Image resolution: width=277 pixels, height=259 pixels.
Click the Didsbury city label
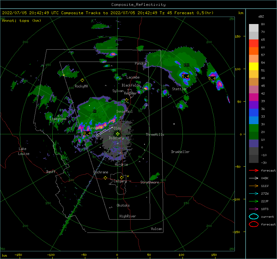point(116,138)
